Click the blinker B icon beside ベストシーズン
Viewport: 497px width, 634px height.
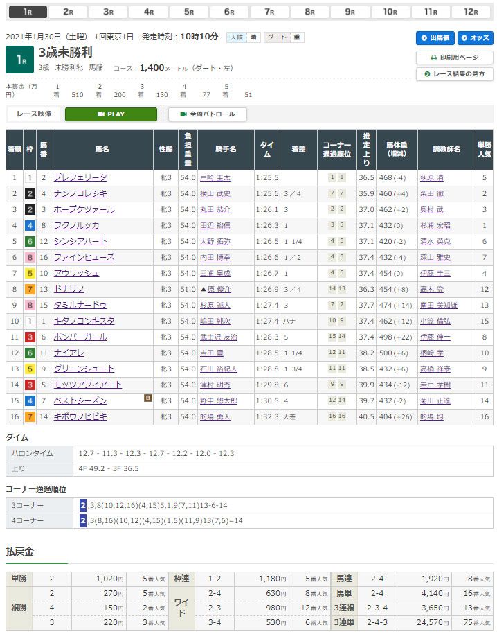click(x=147, y=398)
